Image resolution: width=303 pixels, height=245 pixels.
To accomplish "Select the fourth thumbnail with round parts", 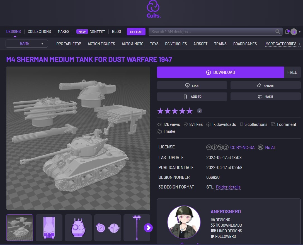I will [x=107, y=228].
